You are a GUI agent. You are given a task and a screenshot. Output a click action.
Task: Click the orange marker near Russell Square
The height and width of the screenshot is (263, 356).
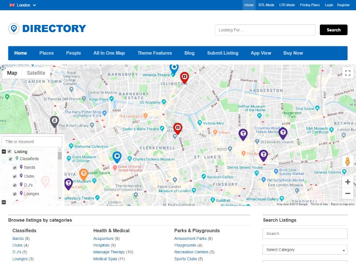(84, 174)
